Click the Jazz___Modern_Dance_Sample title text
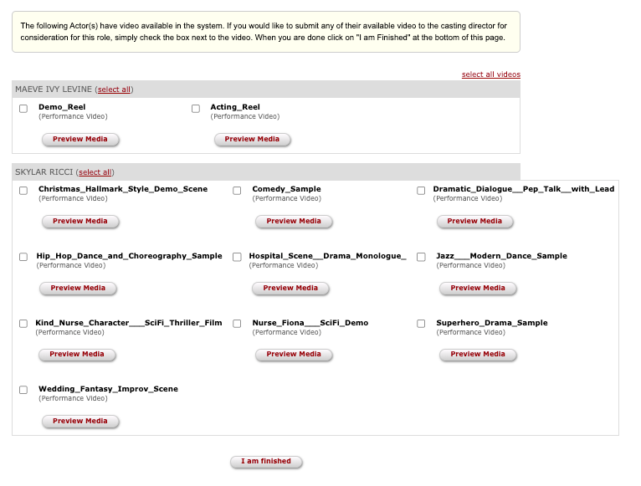 (x=501, y=256)
